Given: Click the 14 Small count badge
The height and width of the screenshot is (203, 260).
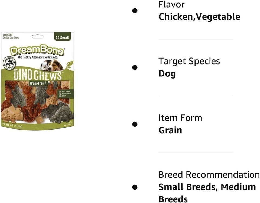Looking at the screenshot, I should click(62, 38).
